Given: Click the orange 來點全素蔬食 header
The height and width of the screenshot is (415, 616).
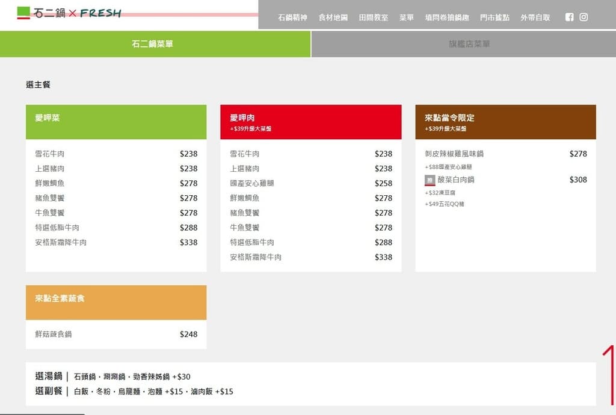Looking at the screenshot, I should [x=116, y=303].
